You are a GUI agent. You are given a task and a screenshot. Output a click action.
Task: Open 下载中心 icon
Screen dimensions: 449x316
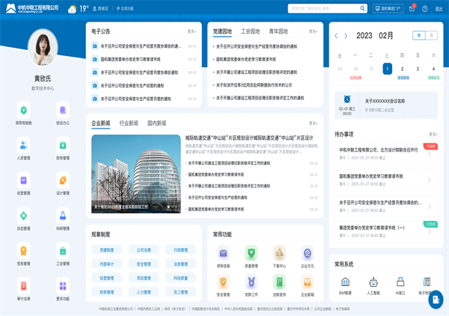pyautogui.click(x=279, y=253)
